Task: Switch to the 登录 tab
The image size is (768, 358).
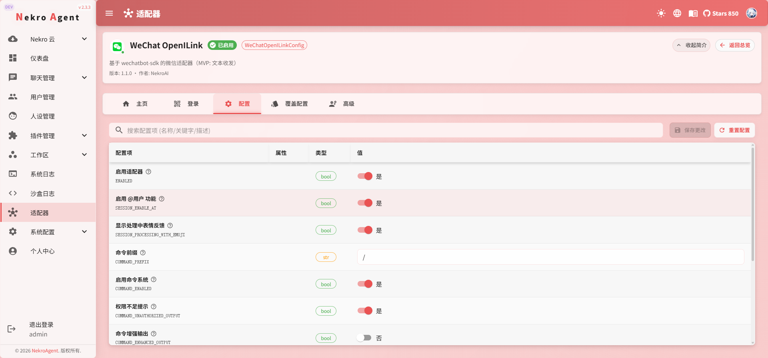Action: 186,104
